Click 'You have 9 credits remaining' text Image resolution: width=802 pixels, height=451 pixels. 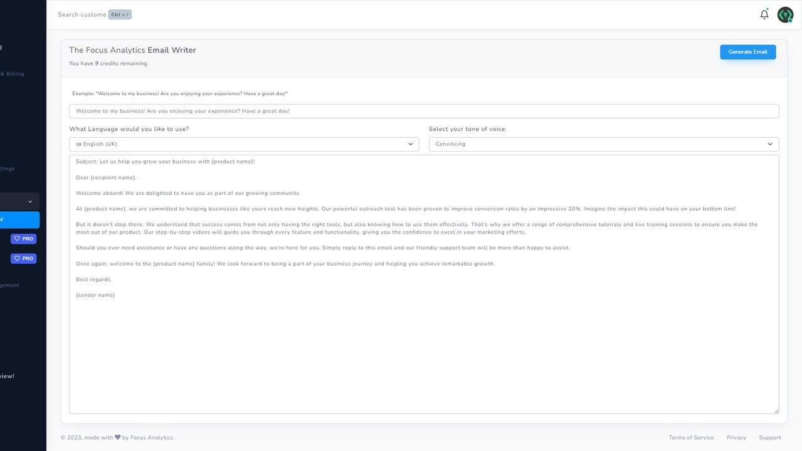pyautogui.click(x=108, y=63)
